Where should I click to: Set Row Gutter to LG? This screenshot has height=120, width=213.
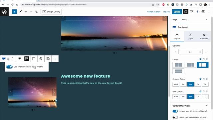click(198, 97)
